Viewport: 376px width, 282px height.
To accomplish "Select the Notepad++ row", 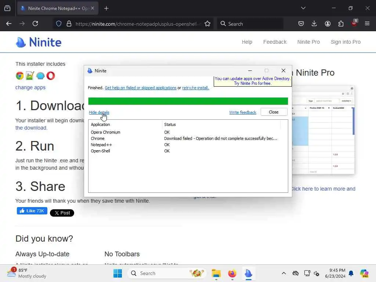I will tap(188, 145).
